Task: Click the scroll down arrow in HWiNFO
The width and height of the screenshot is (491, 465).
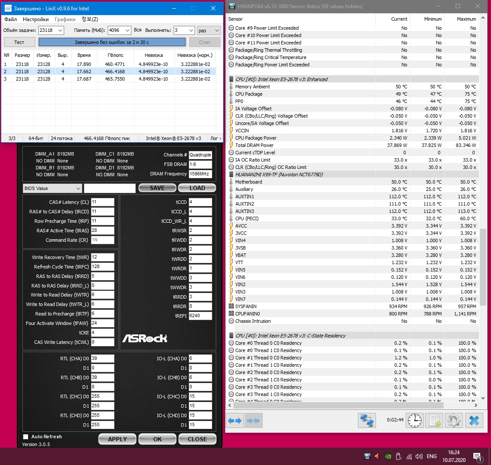Action: click(482, 398)
